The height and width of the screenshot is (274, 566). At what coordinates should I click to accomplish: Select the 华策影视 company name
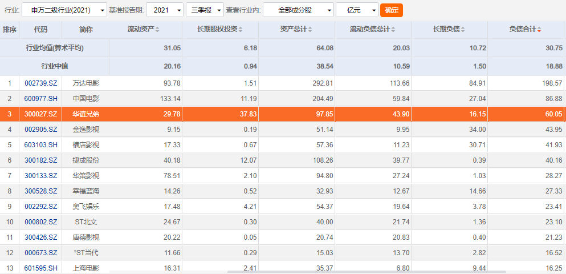pyautogui.click(x=86, y=176)
